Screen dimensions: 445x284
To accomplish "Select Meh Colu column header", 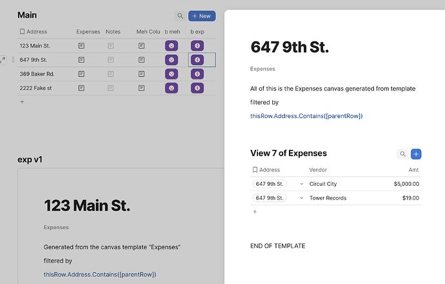I will coord(148,32).
